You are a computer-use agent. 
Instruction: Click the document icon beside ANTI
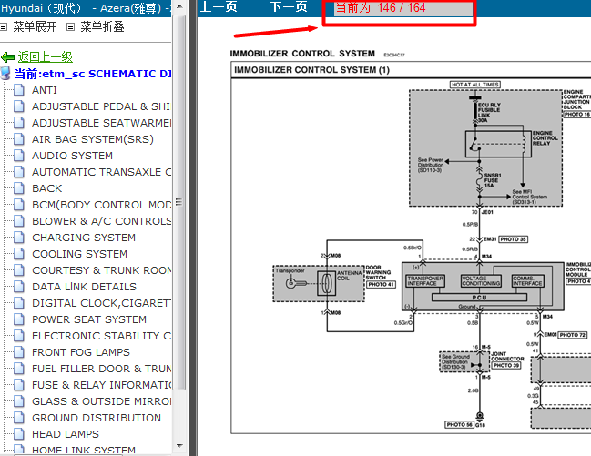click(19, 90)
